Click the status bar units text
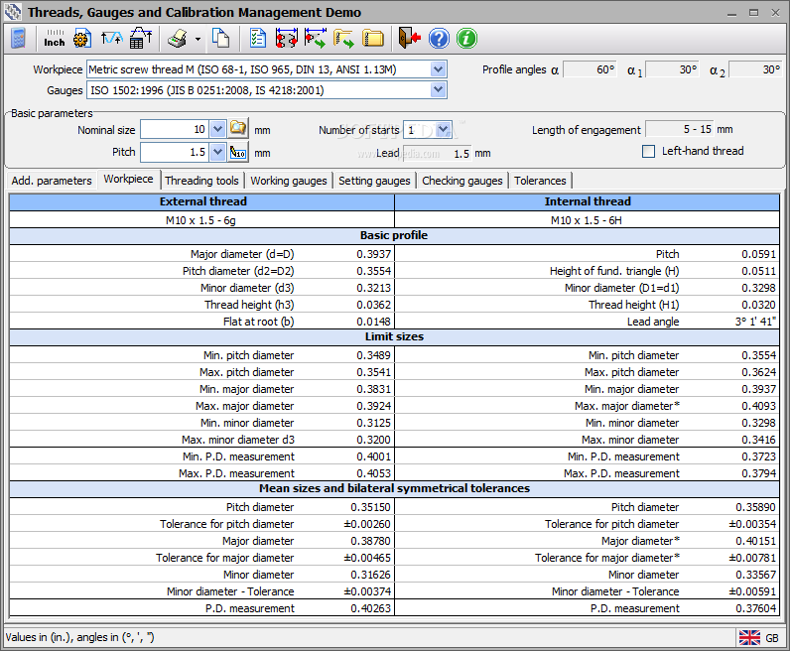Screen dimensions: 790x651 [80, 637]
